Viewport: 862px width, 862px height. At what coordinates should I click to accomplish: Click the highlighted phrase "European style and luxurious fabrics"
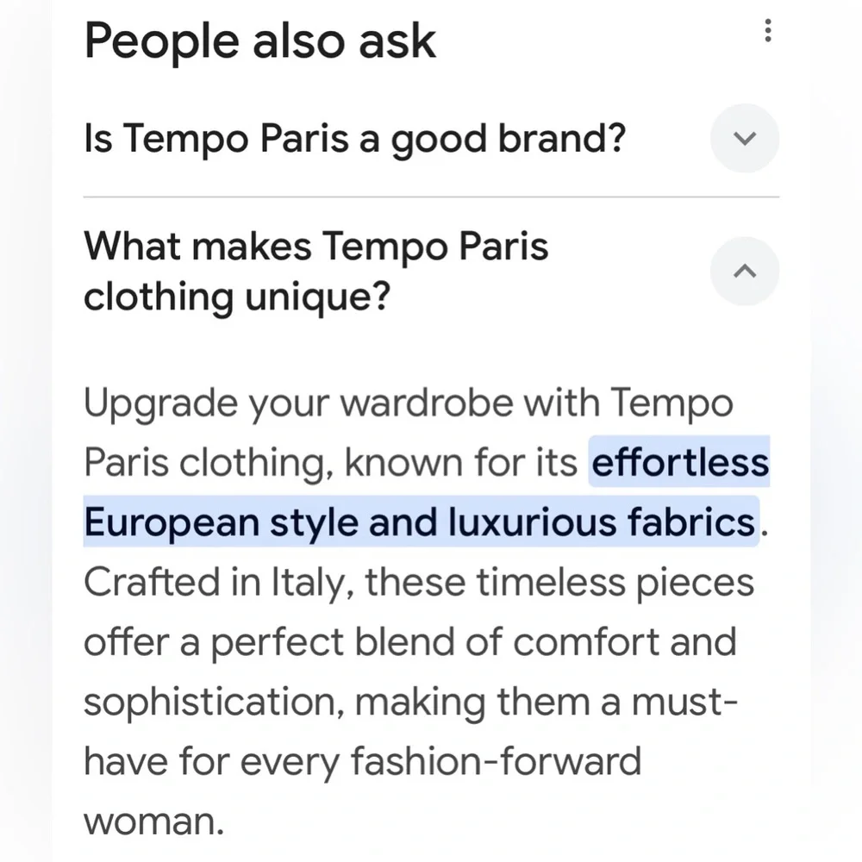[419, 522]
